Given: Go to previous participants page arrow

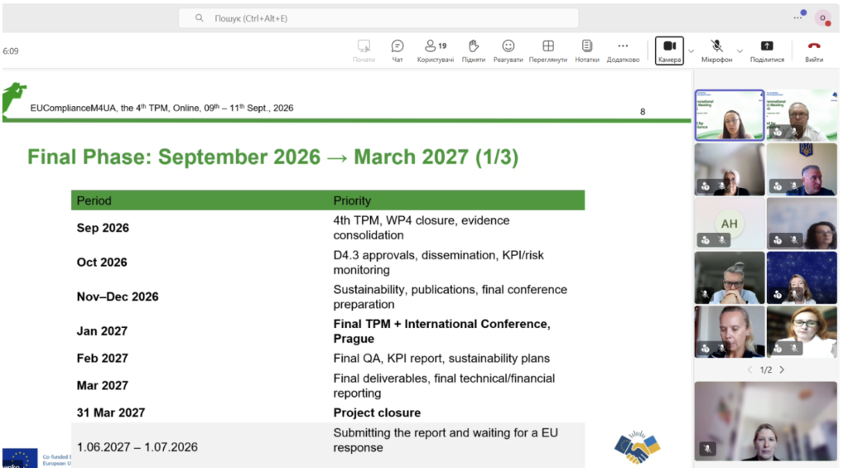Looking at the screenshot, I should [749, 370].
